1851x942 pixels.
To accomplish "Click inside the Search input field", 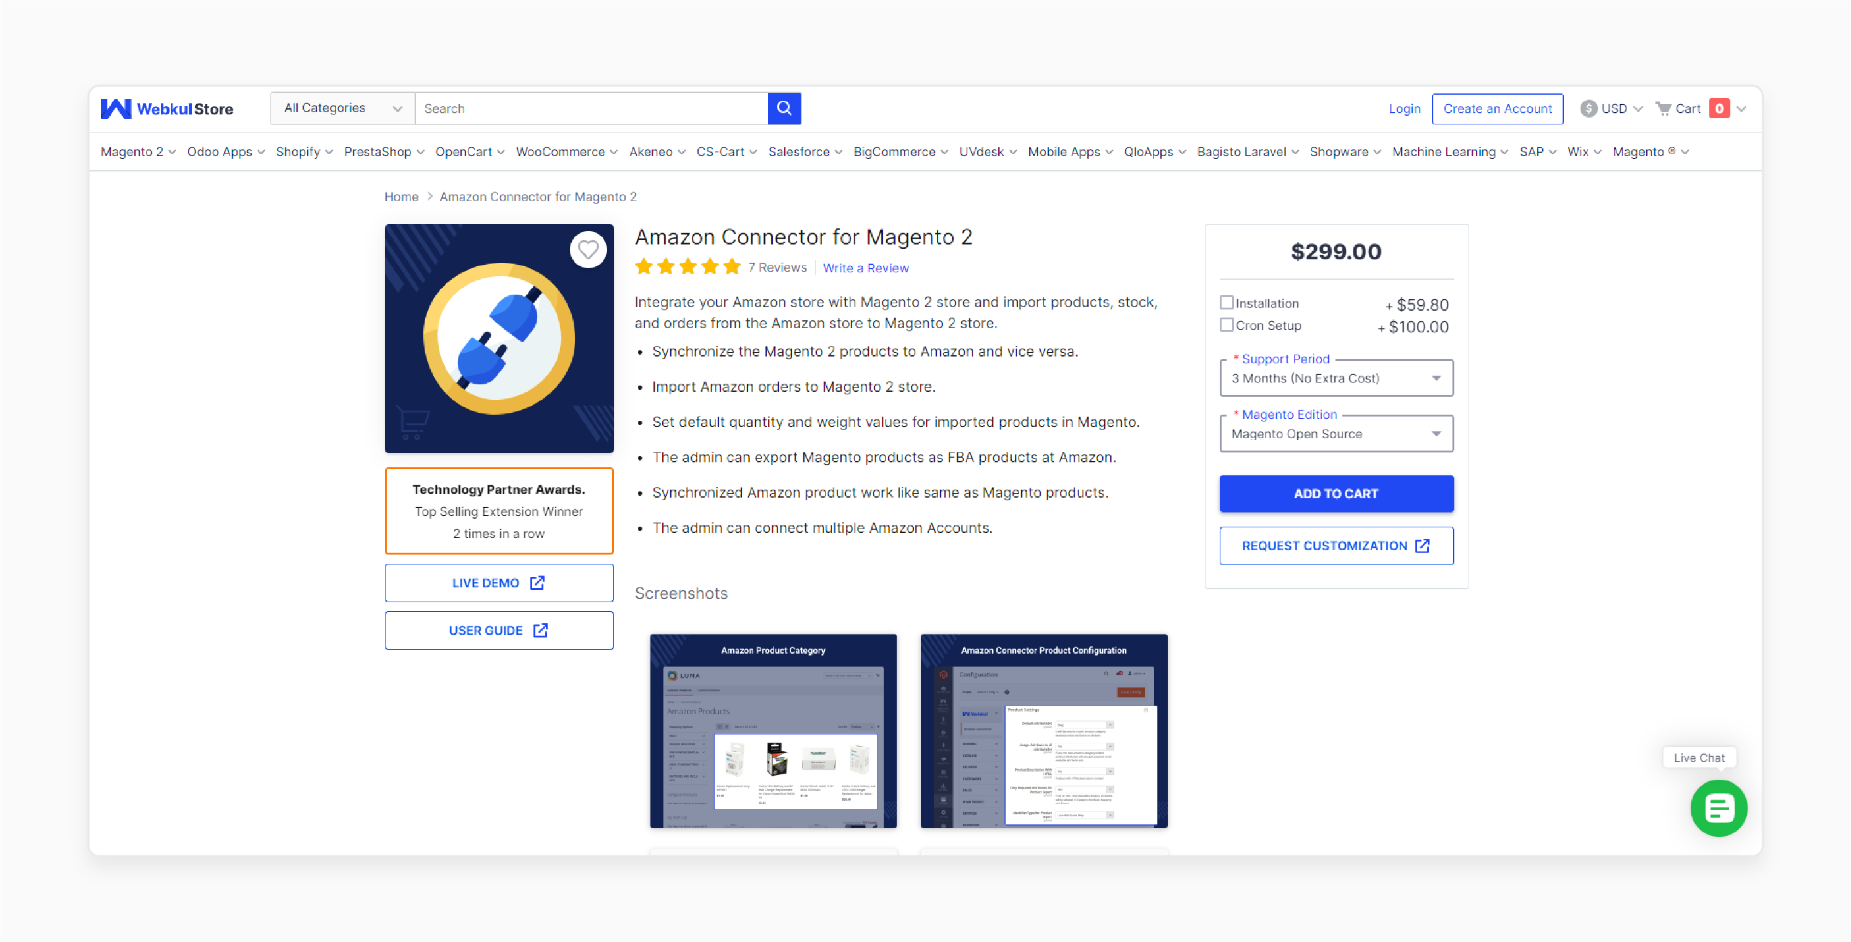I will (x=592, y=108).
